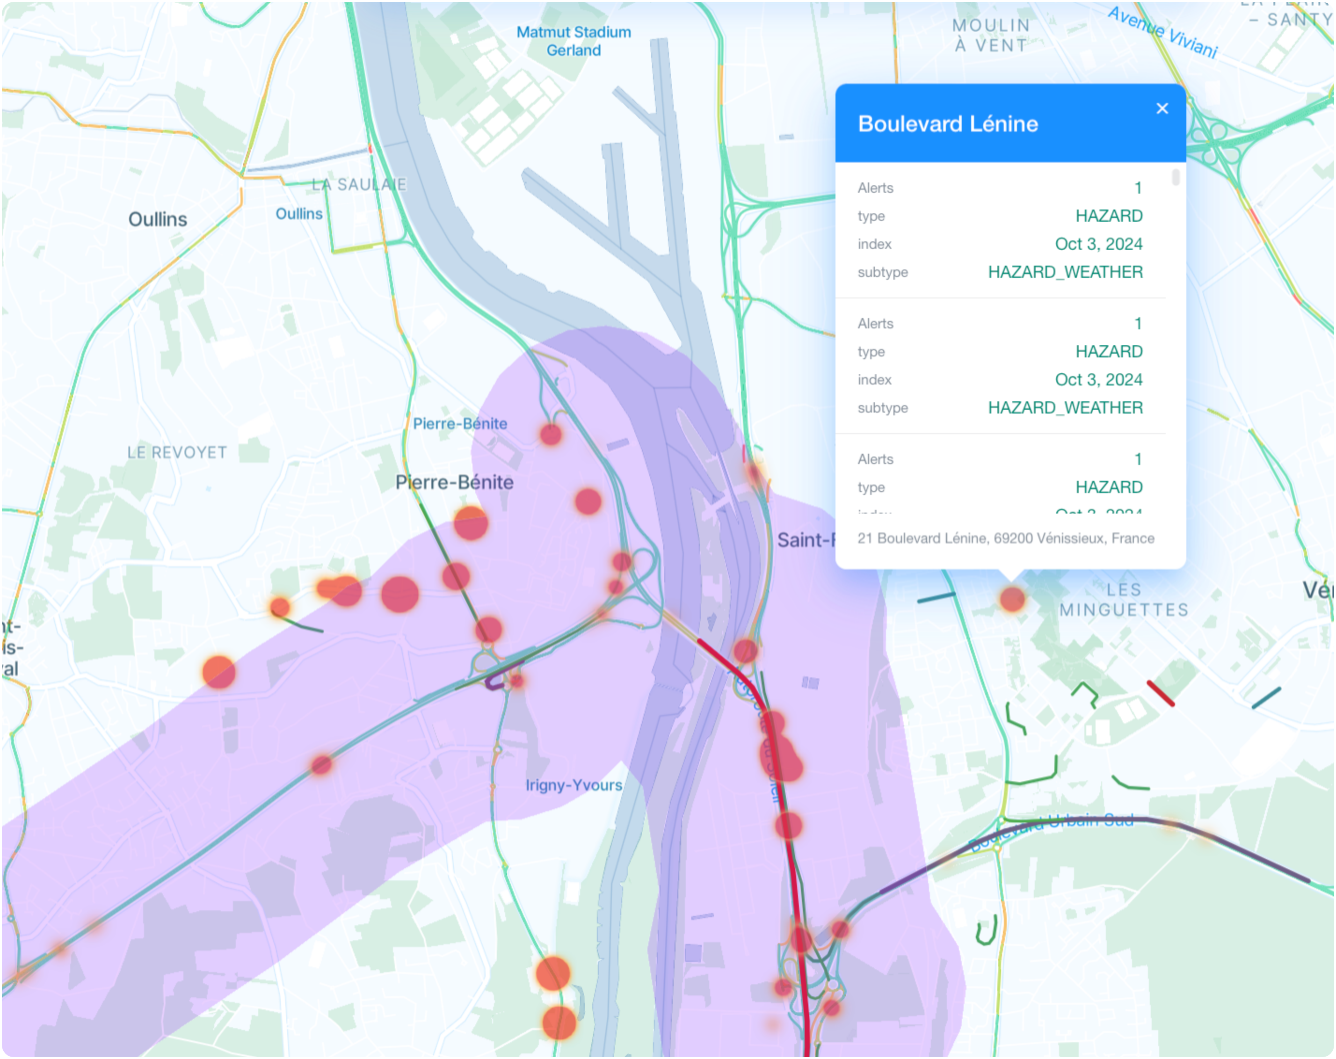Click the Oullins station label
1336x1059 pixels.
[x=298, y=214]
